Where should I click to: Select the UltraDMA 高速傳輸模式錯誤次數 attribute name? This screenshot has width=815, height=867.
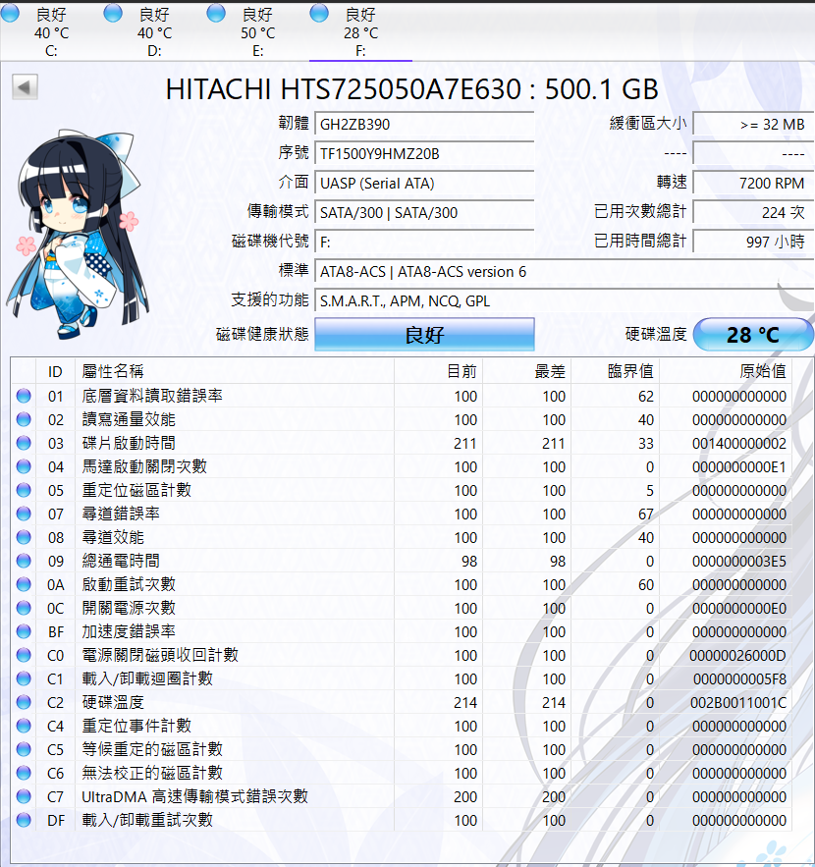194,796
